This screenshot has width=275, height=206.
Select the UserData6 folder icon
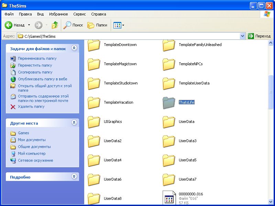pyautogui.click(x=94, y=180)
